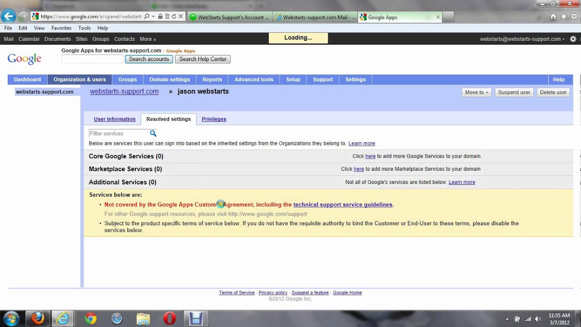The height and width of the screenshot is (327, 581).
Task: Launch Safari from the taskbar
Action: [117, 319]
